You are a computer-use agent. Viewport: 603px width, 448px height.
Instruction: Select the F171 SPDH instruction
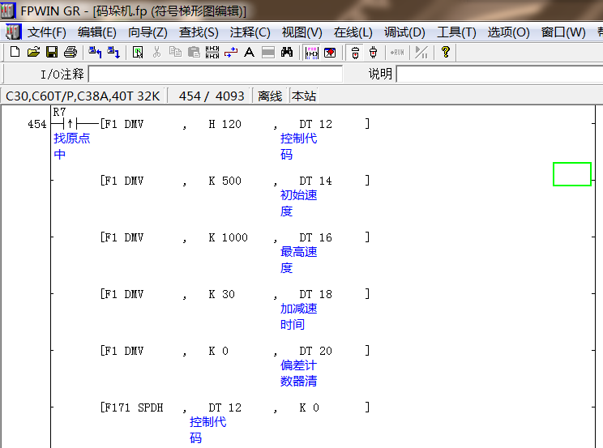click(x=132, y=407)
